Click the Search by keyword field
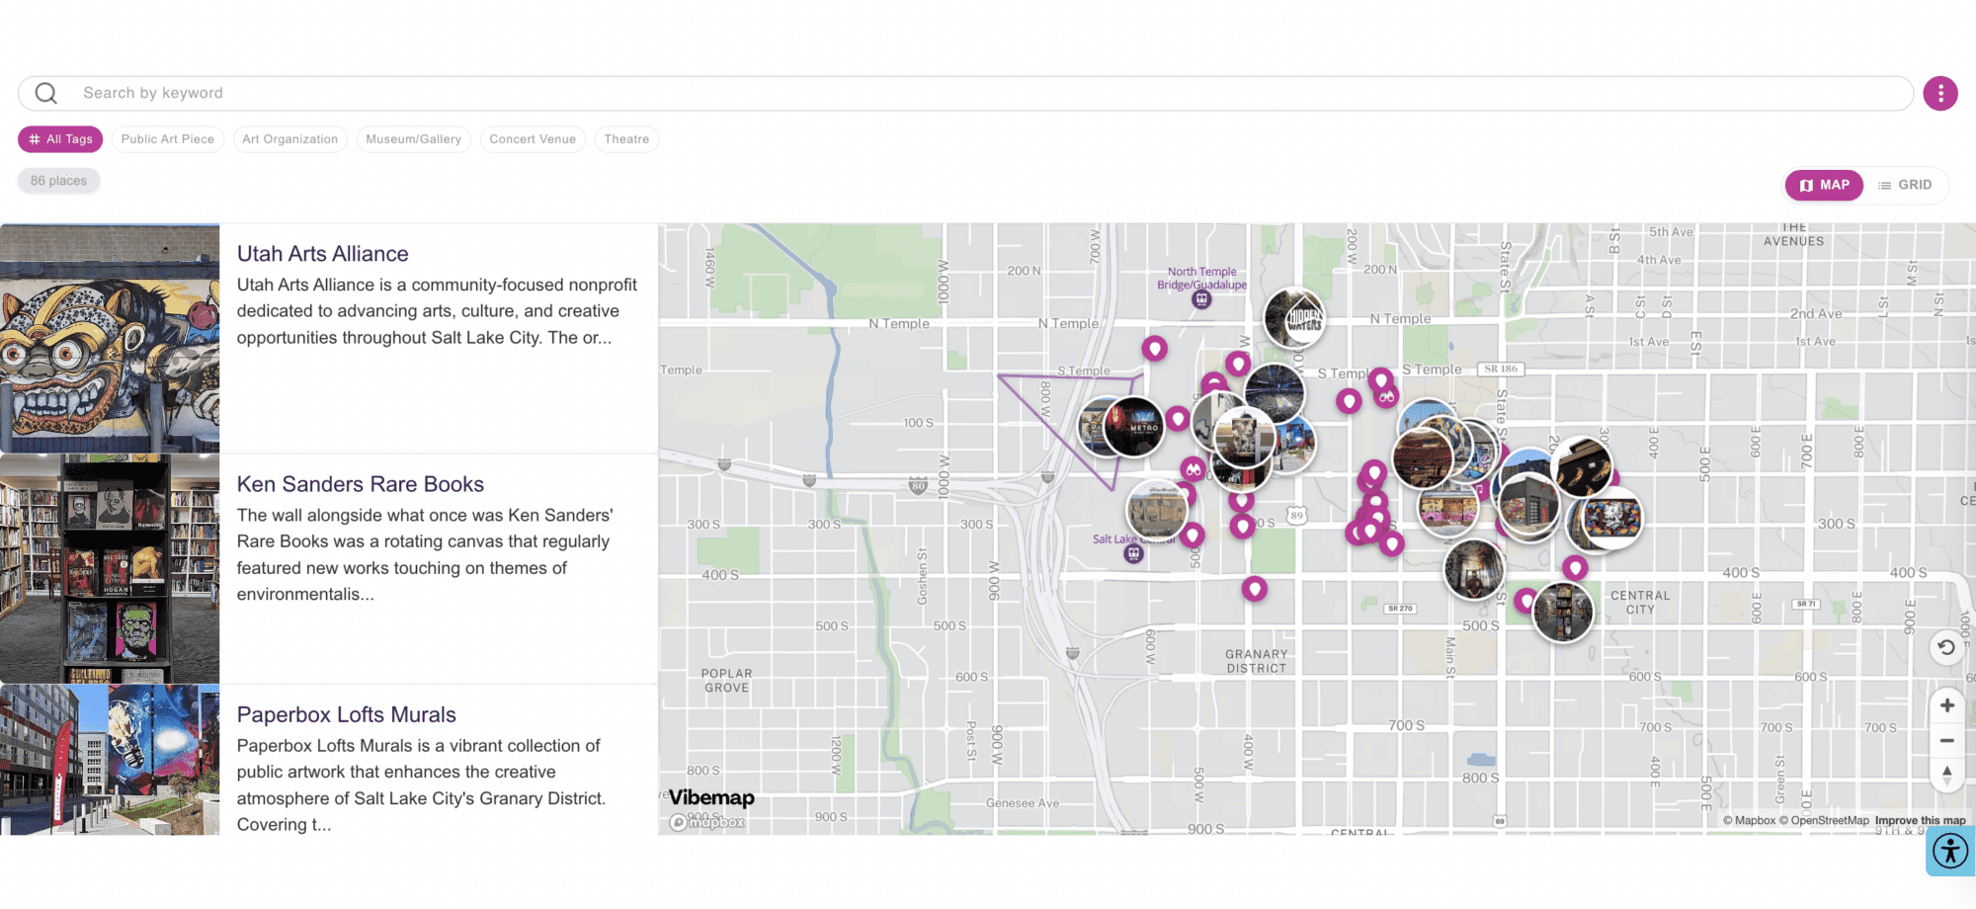Image resolution: width=1976 pixels, height=909 pixels. click(965, 93)
